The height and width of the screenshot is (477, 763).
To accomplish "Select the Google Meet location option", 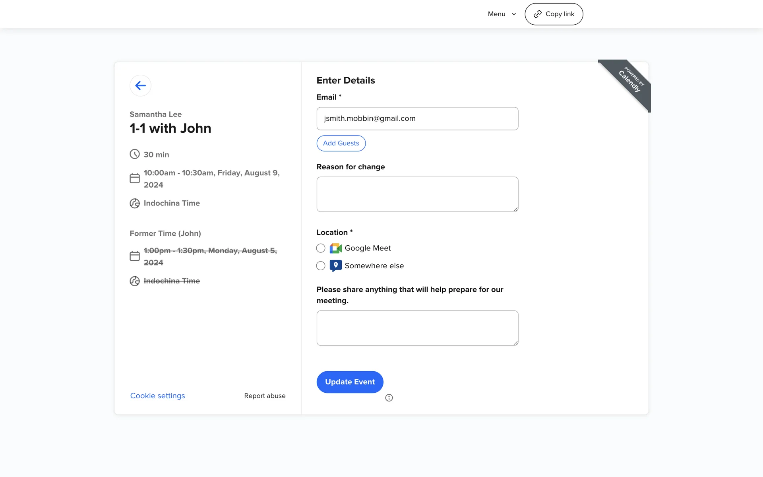I will click(x=321, y=248).
